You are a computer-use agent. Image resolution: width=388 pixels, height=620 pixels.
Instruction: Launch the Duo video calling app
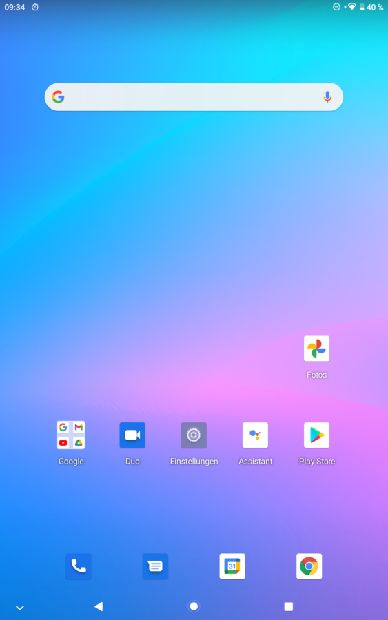tap(132, 435)
